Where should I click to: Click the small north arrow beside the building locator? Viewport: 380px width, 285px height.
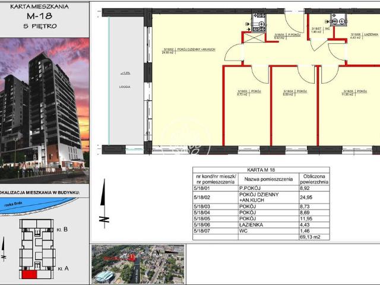click(4, 249)
